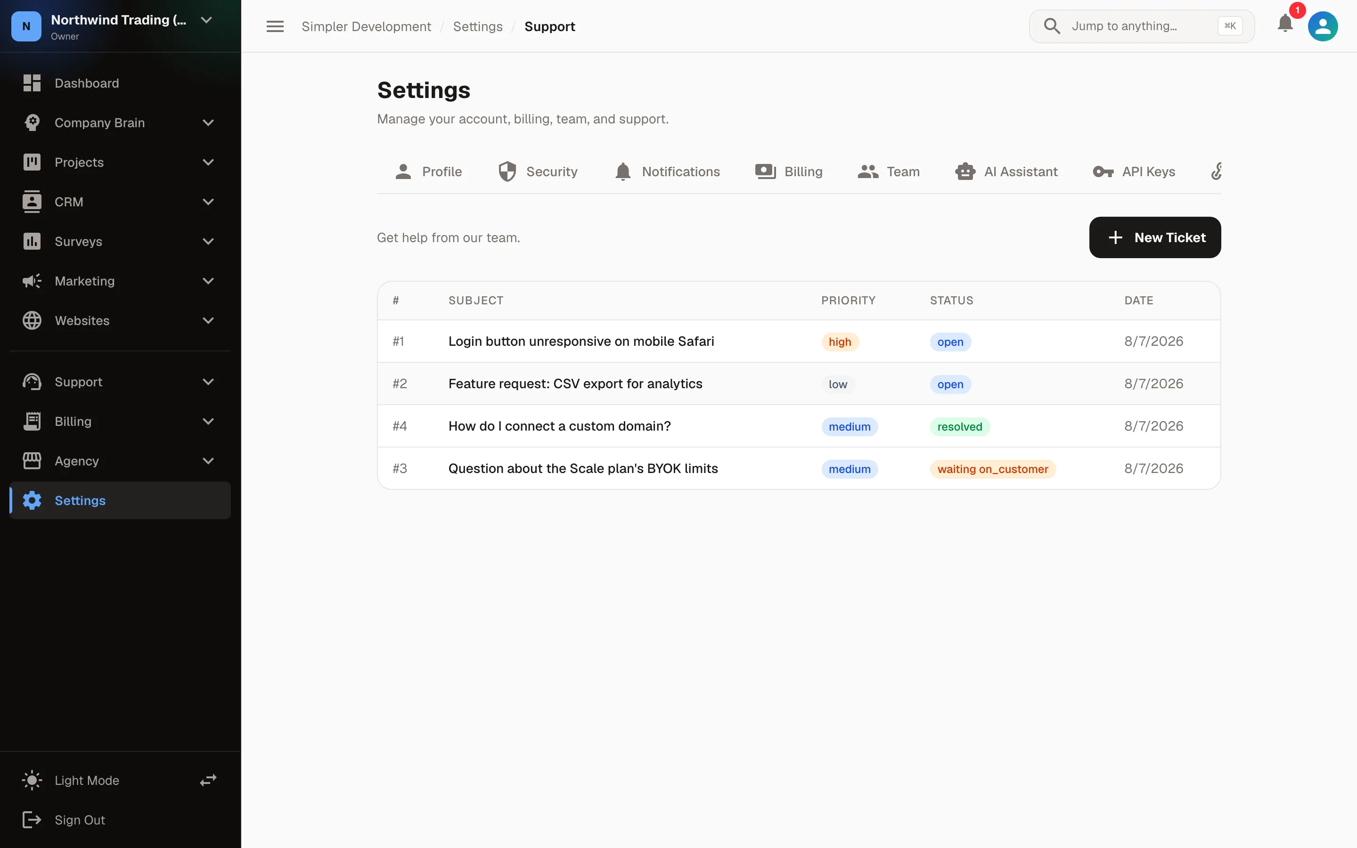
Task: Switch theme with the Light Mode swap arrows
Action: point(209,780)
